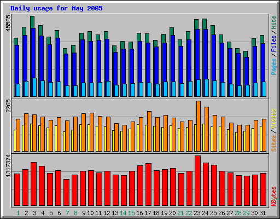This screenshot has height=219, width=280.
Task: Click day label 26 on the x-axis
Action: click(x=221, y=213)
